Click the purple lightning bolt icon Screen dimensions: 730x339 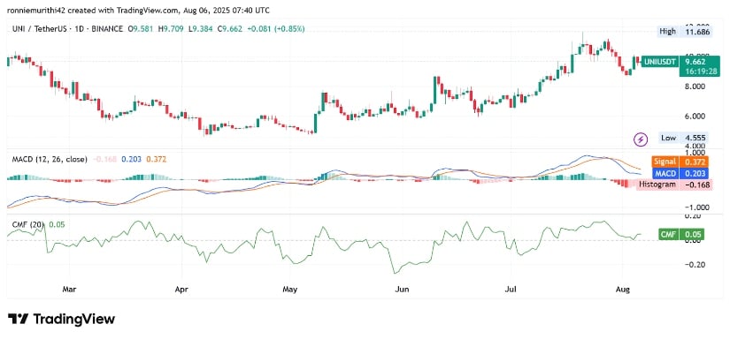coord(642,139)
